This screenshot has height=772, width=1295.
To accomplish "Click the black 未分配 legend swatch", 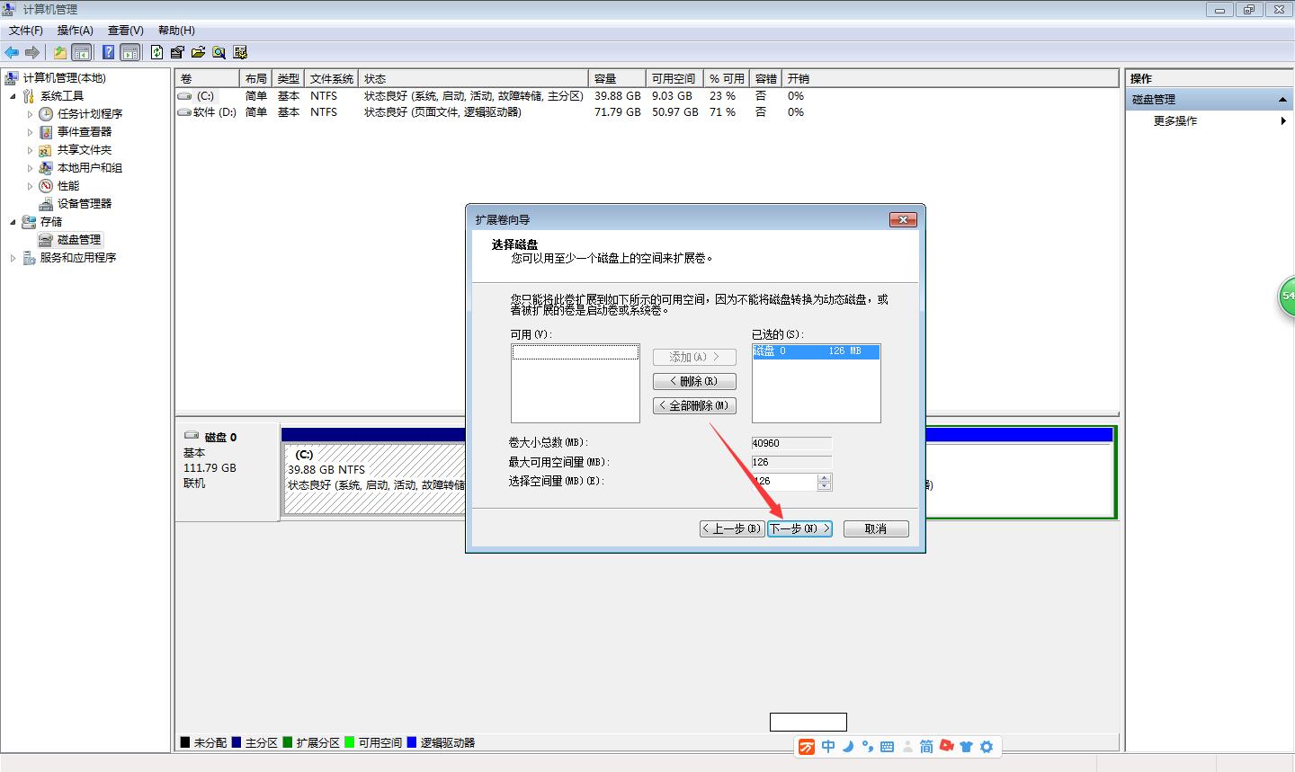I will coord(185,742).
